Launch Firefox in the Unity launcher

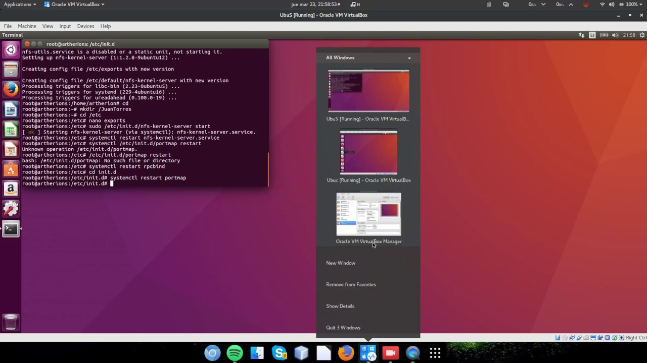tap(11, 89)
